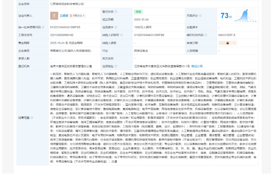Click the legal representative avatar 王
The width and height of the screenshot is (272, 180).
[x=54, y=16]
